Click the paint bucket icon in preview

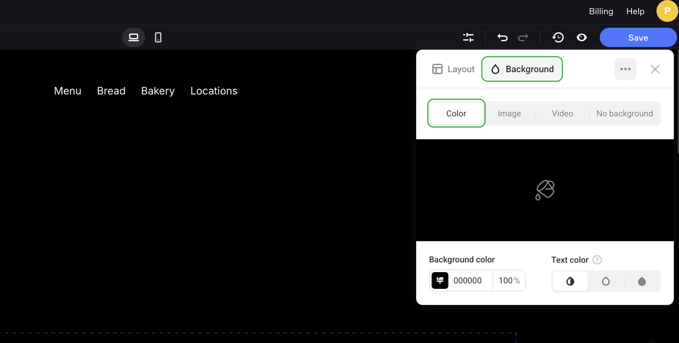pyautogui.click(x=545, y=190)
